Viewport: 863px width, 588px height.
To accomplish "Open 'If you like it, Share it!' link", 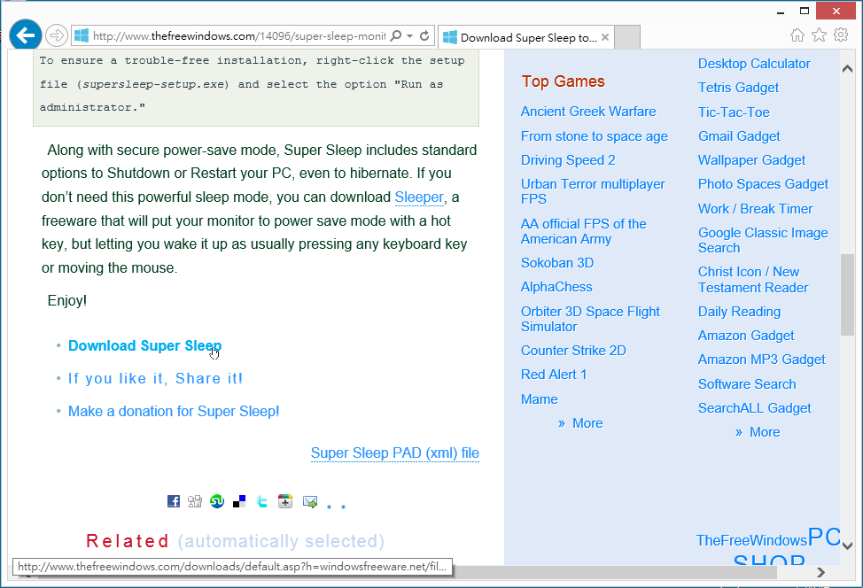I will [155, 378].
